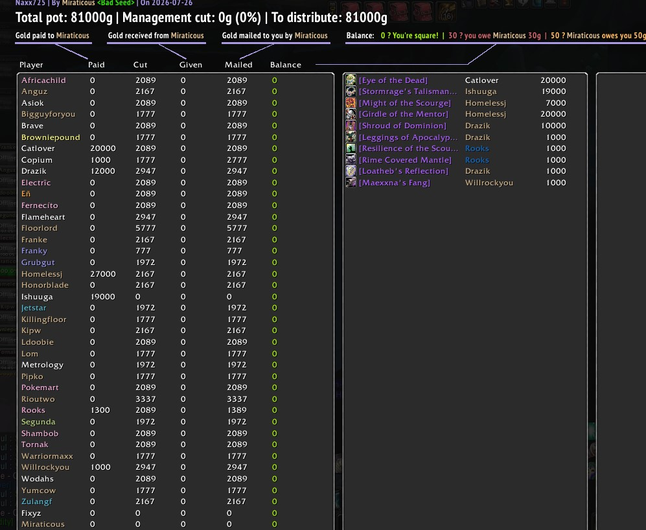Click Floorlord's cut value 5777
Viewport: 646px width, 530px height.
pos(145,228)
